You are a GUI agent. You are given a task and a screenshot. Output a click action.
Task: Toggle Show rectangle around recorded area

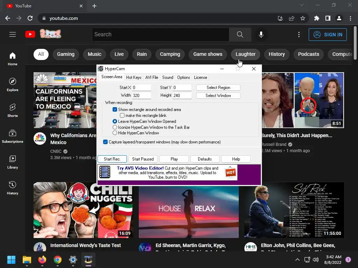click(x=115, y=109)
